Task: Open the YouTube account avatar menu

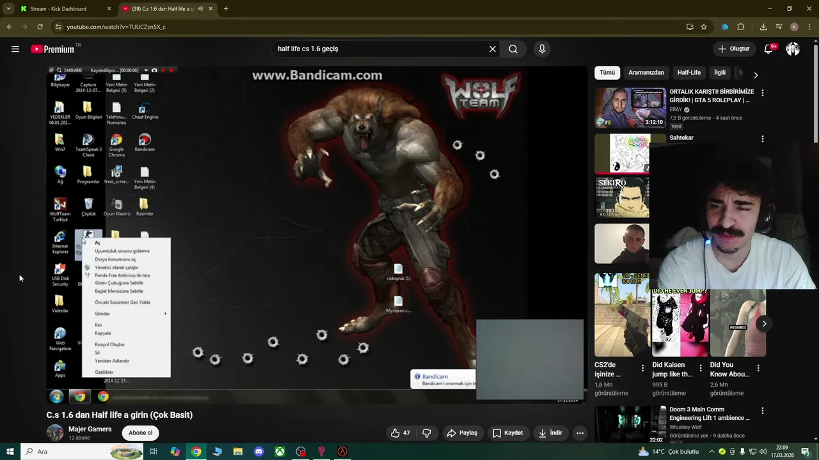Action: coord(793,49)
